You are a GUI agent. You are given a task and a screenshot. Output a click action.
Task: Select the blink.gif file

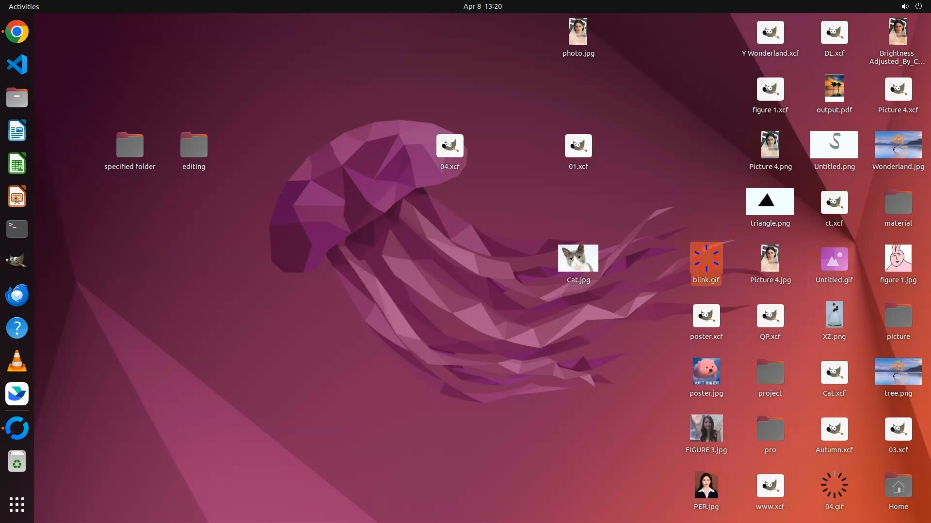pos(706,258)
